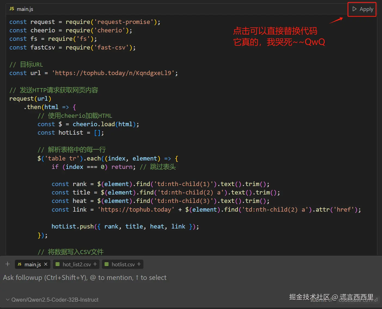The height and width of the screenshot is (309, 382).
Task: Click the tophub.today URL string in code
Action: point(113,73)
